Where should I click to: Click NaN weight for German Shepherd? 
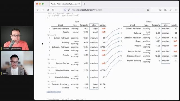pyautogui.click(x=103, y=29)
